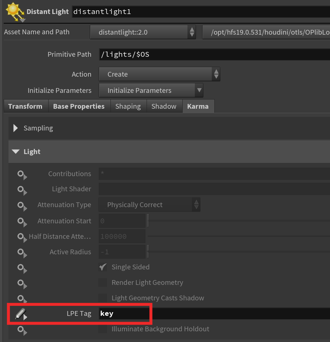The image size is (330, 342).
Task: Click the override icon beside Single Sided
Action: [22, 269]
